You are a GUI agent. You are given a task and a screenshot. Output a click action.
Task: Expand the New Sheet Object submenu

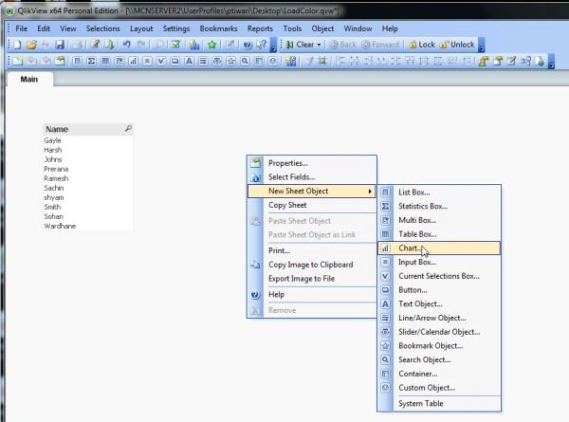pyautogui.click(x=312, y=191)
